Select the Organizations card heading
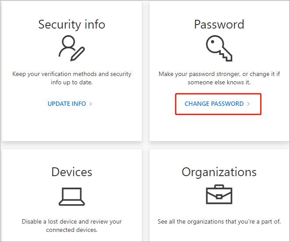The image size is (290, 242). tap(219, 172)
